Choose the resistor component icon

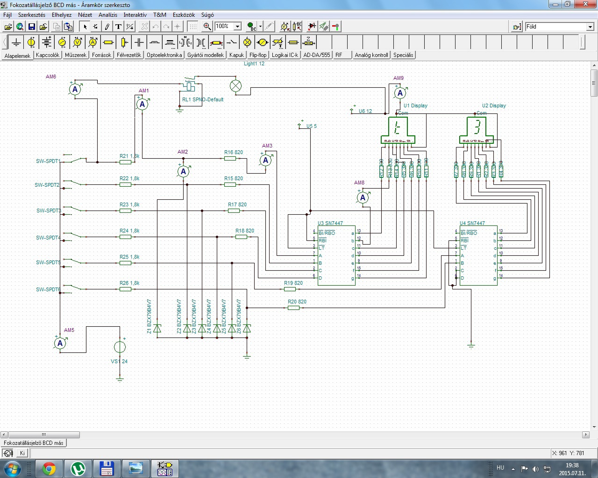108,42
